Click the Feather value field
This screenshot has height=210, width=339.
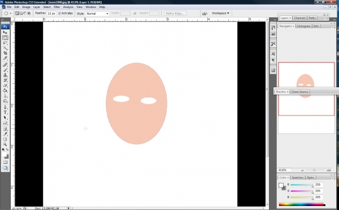(51, 14)
